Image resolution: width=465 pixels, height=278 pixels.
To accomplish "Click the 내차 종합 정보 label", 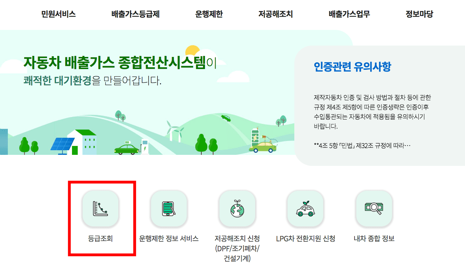I will coord(374,238).
